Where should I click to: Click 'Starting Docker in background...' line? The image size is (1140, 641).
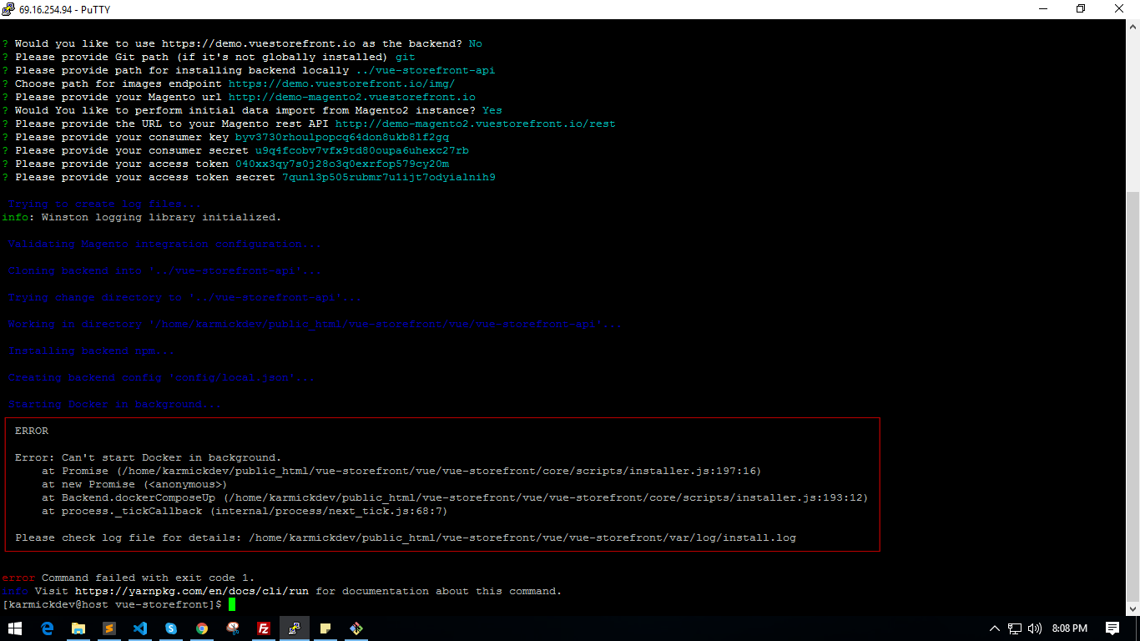(115, 404)
